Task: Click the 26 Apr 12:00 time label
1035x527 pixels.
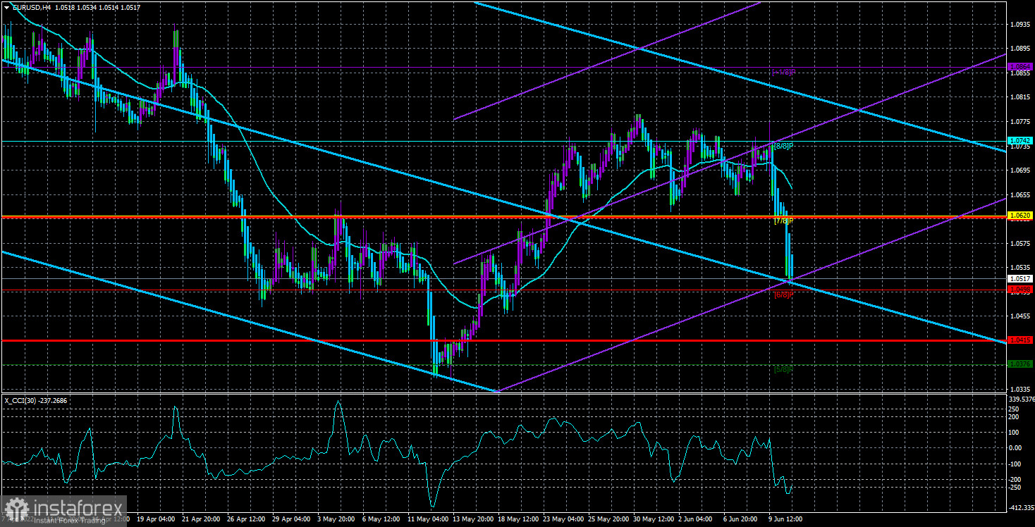Action: (x=245, y=519)
